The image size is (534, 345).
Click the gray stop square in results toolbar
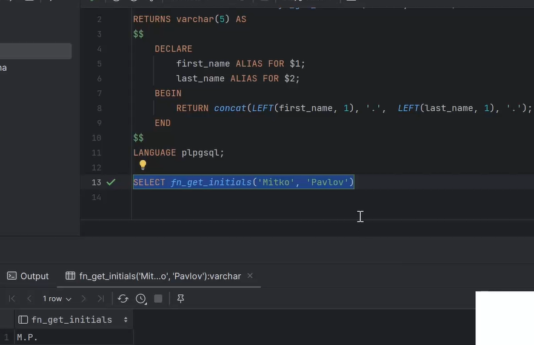pos(158,299)
